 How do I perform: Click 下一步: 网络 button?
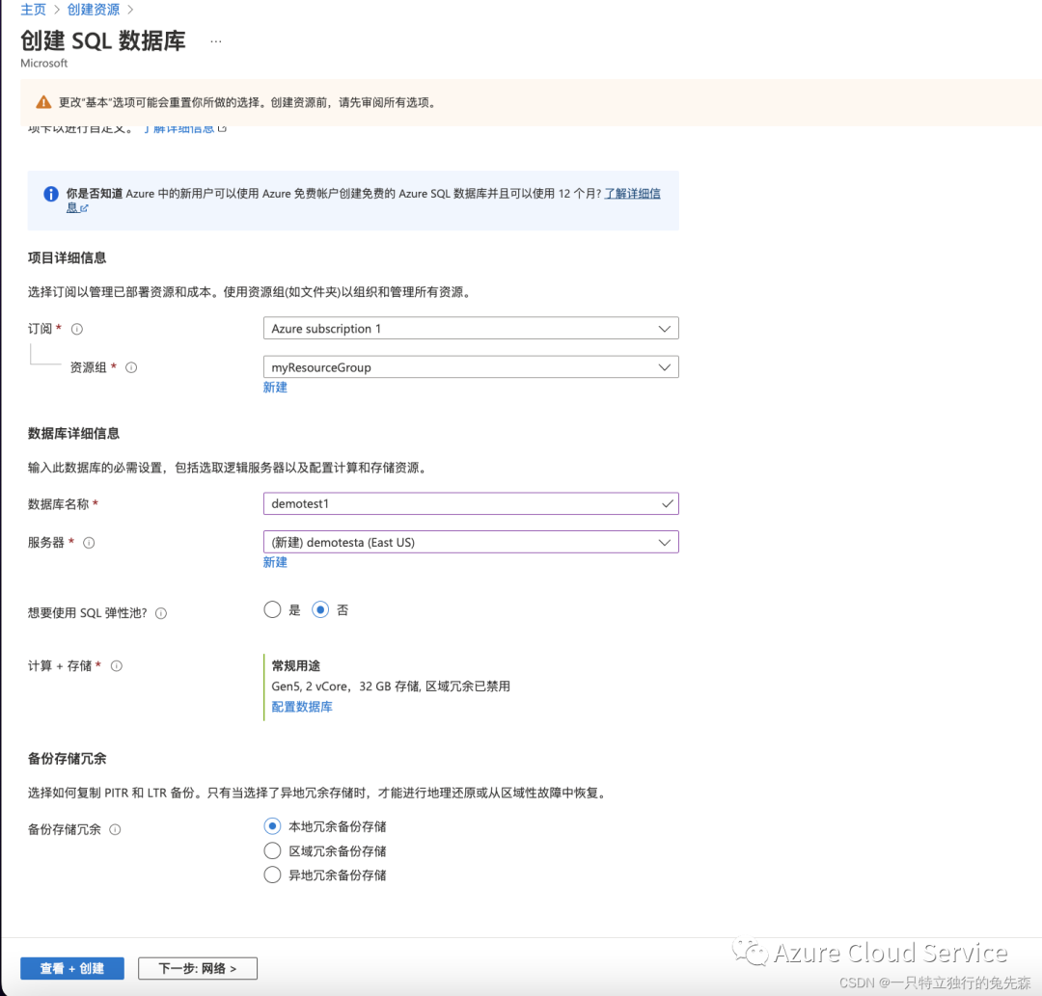198,969
